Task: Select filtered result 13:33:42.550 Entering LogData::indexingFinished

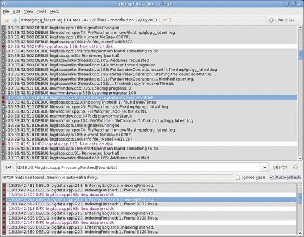Action: [x=151, y=227]
